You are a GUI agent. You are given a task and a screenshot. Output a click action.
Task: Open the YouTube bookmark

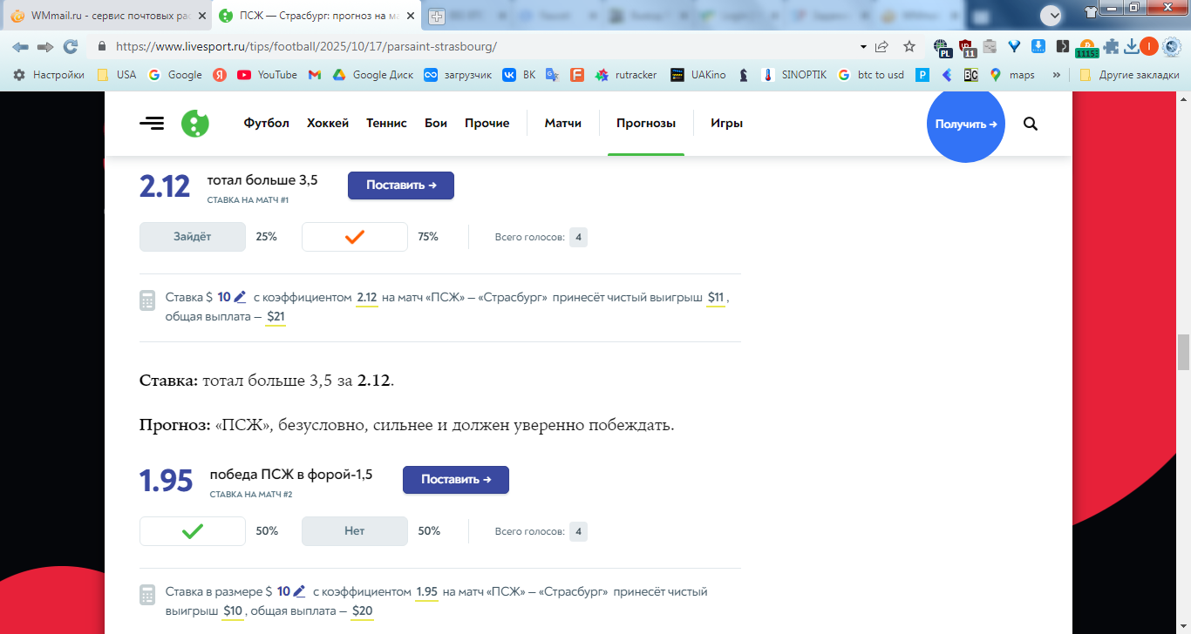coord(267,75)
